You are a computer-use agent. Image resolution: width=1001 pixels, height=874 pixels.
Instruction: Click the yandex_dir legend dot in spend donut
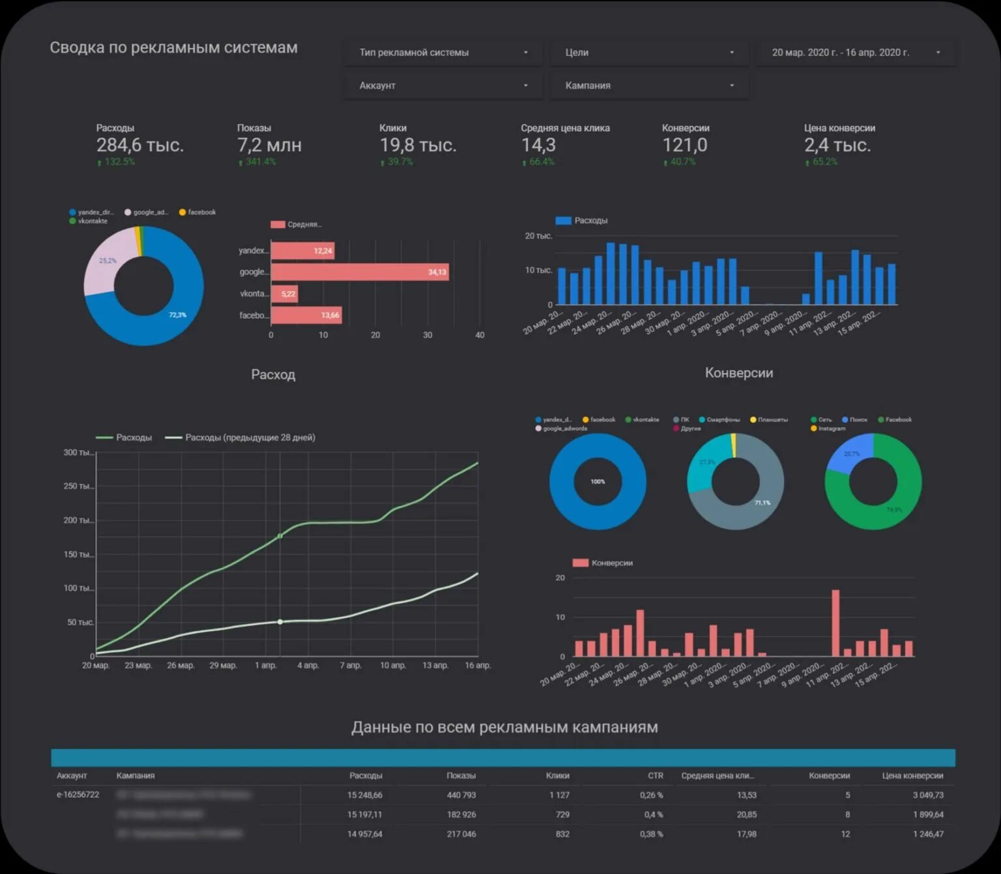[73, 212]
